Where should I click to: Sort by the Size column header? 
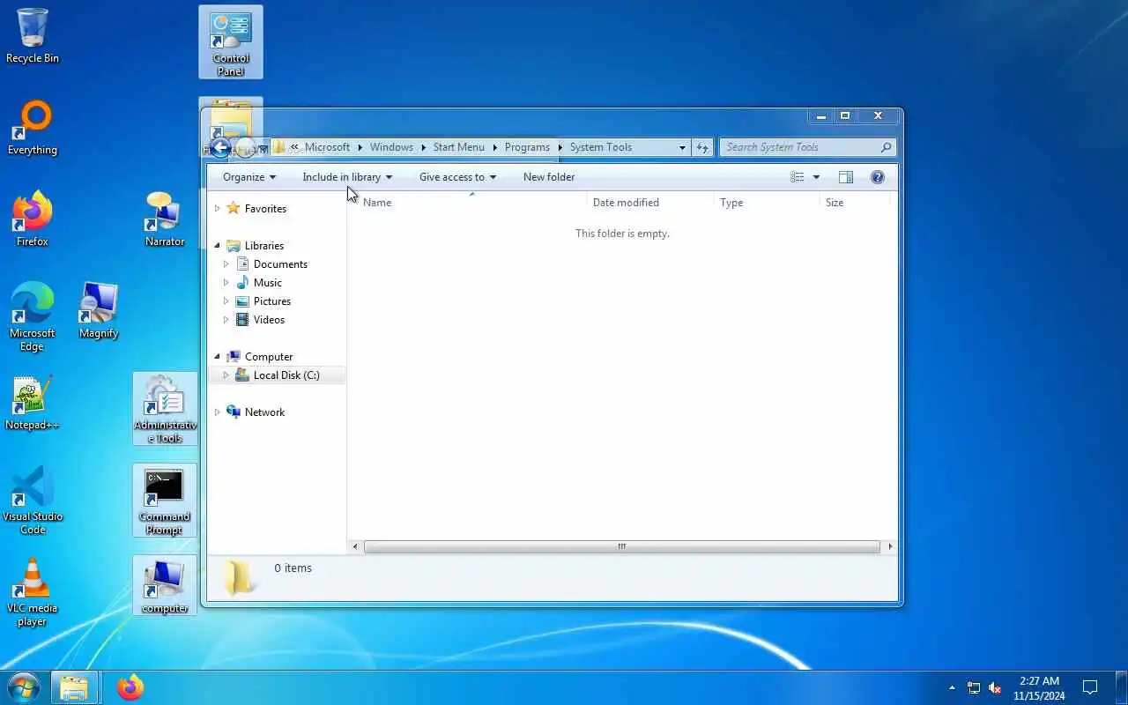(x=855, y=202)
